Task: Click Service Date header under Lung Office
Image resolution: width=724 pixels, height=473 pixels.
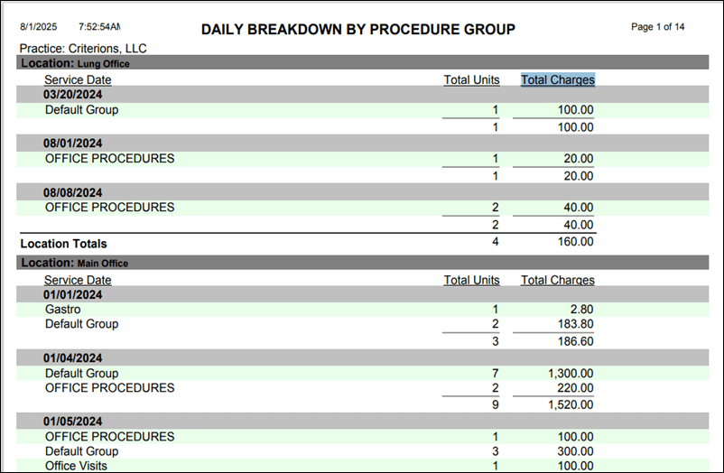Action: tap(78, 79)
